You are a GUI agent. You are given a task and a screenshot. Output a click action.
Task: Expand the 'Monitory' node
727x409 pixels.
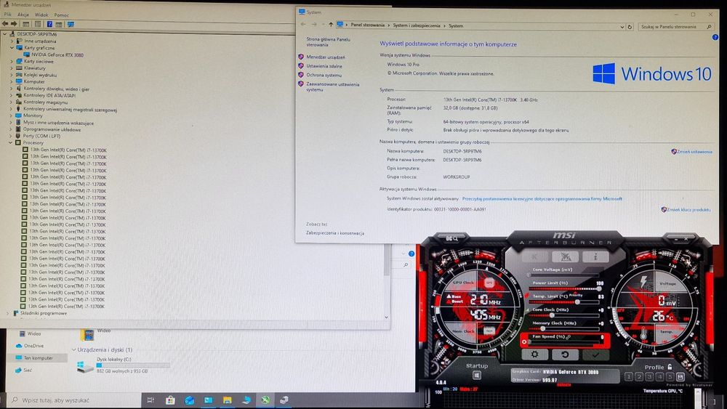click(11, 116)
